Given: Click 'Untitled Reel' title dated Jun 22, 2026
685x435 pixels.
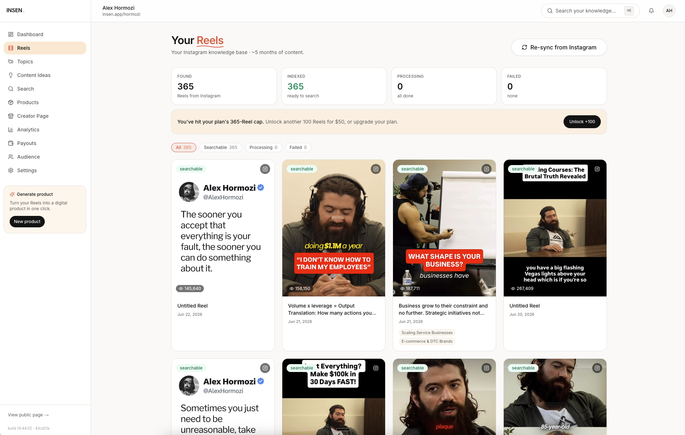Looking at the screenshot, I should coord(192,306).
